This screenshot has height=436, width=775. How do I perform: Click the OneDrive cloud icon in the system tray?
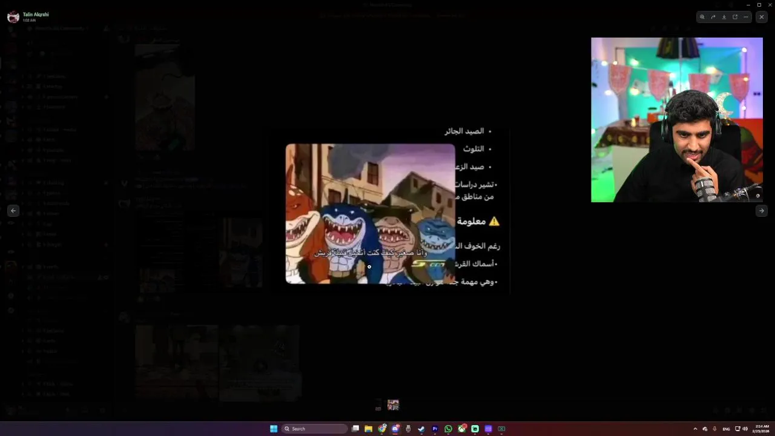705,429
